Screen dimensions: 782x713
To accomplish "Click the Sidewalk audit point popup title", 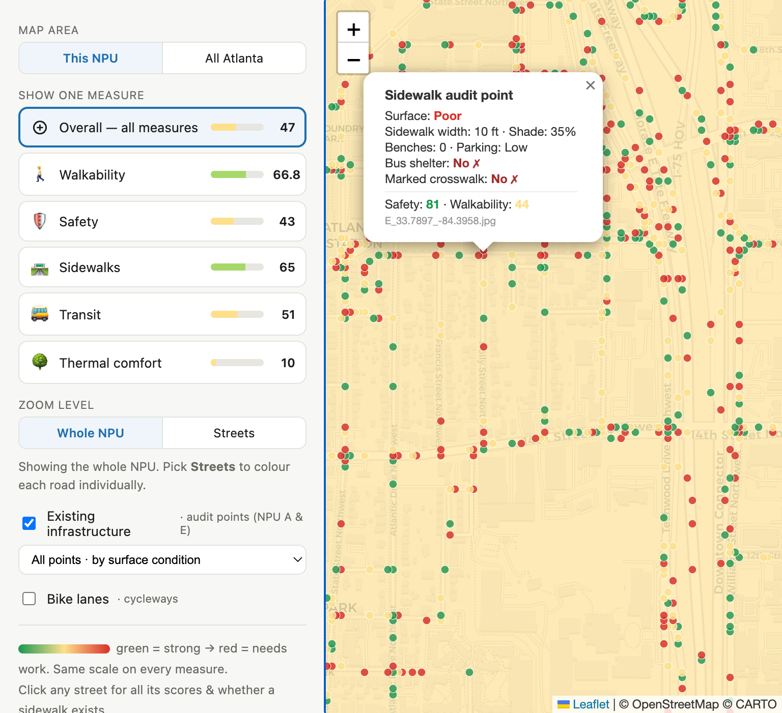I will click(449, 95).
